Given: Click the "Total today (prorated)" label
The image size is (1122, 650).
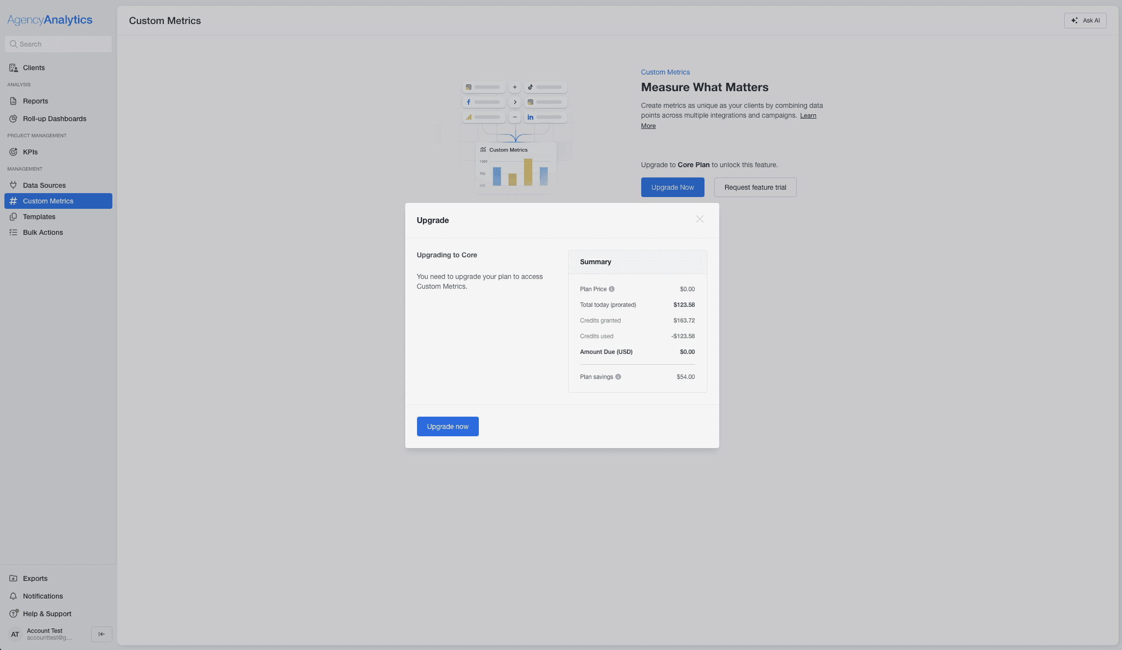Looking at the screenshot, I should 608,305.
